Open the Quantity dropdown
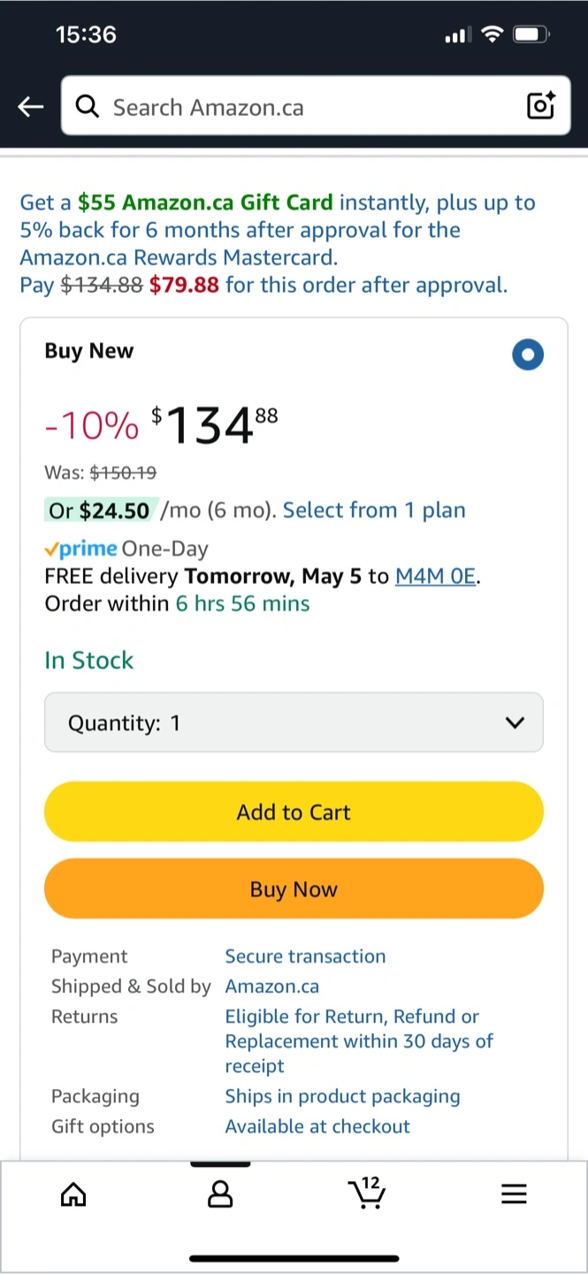The height and width of the screenshot is (1274, 588). 294,723
